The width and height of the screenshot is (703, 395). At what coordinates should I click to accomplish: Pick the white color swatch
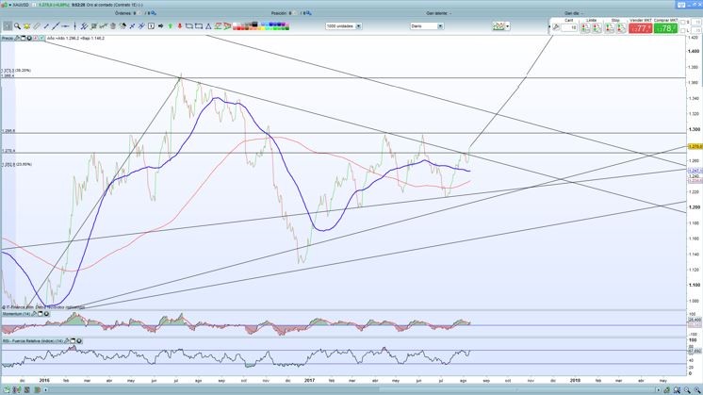click(235, 25)
